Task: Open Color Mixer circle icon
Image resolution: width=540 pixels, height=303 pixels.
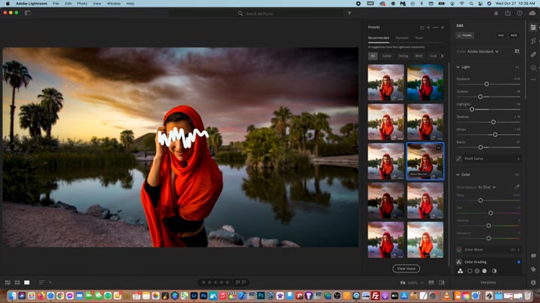Action: (x=459, y=250)
